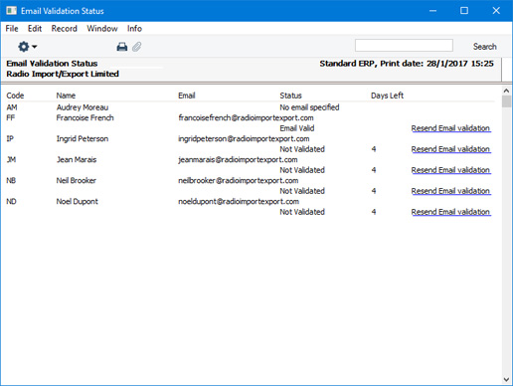Click the printer icon

[x=122, y=47]
